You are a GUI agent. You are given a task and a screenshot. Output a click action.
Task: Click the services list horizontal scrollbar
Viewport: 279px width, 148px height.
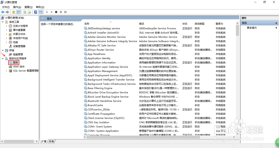tap(143, 137)
